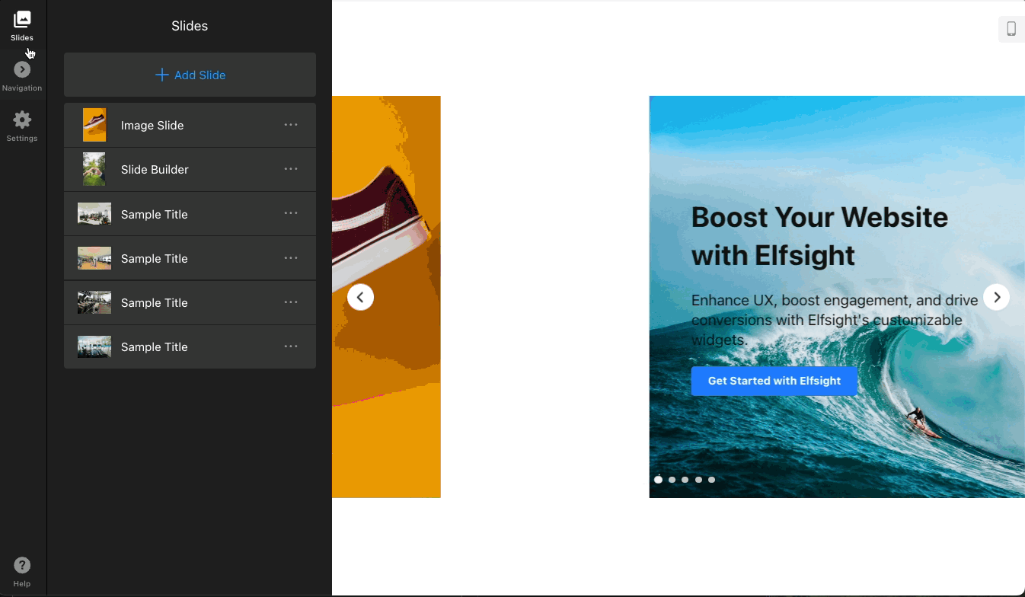
Task: Click Get Started with Elfsight button
Action: [x=774, y=381]
